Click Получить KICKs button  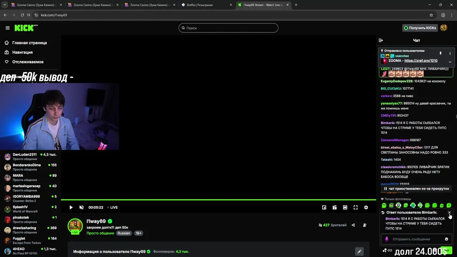point(420,28)
